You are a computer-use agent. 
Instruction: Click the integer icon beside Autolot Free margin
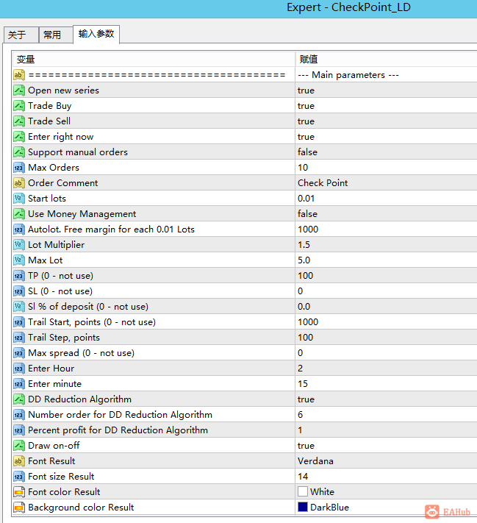(19, 230)
